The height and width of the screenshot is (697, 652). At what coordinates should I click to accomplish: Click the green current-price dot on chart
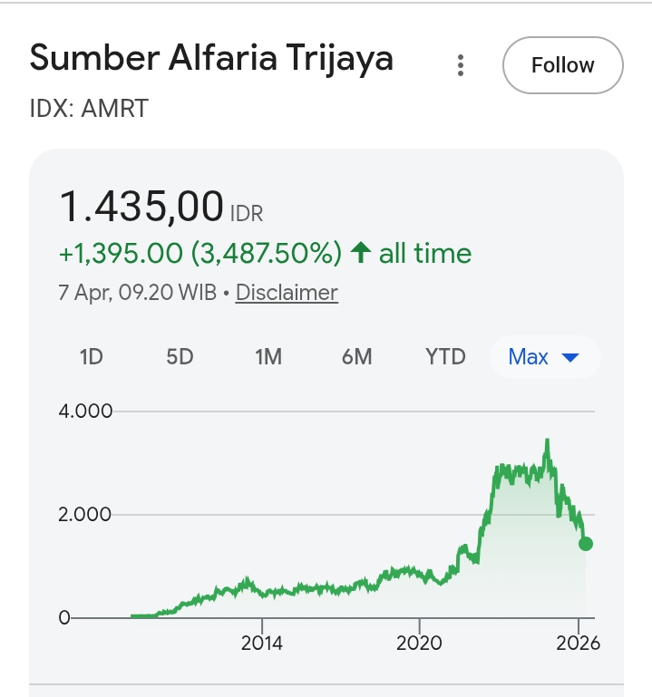pos(586,544)
